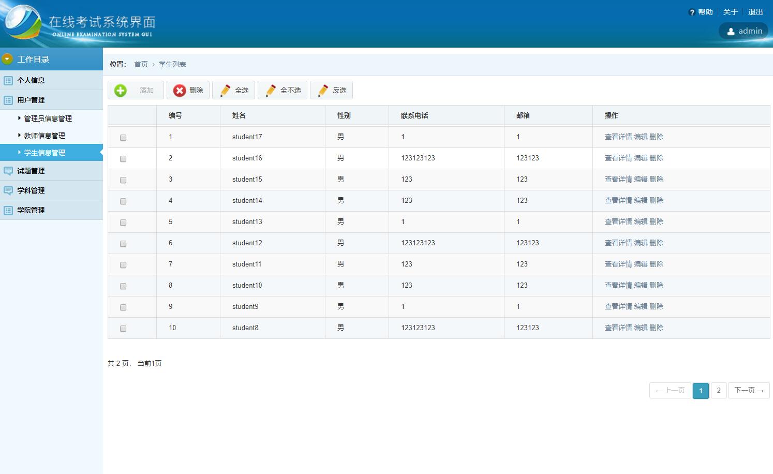Expand the 试题管理 menu section
The height and width of the screenshot is (474, 773).
click(x=31, y=171)
